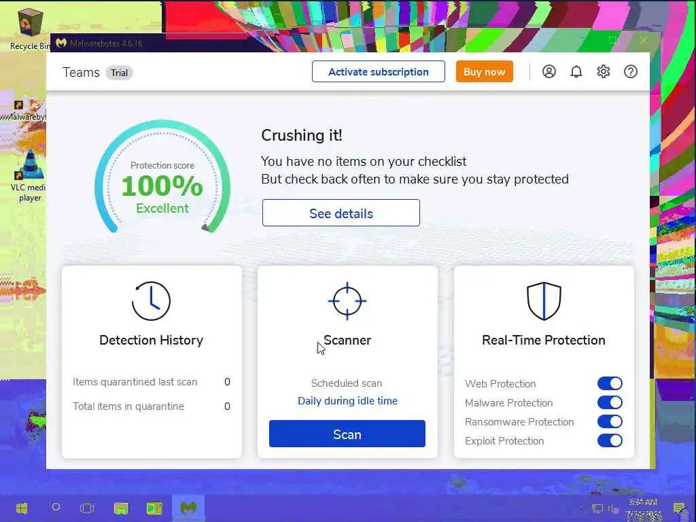Click the Exploit Protection label
Screen dimensions: 696x522
(x=504, y=440)
